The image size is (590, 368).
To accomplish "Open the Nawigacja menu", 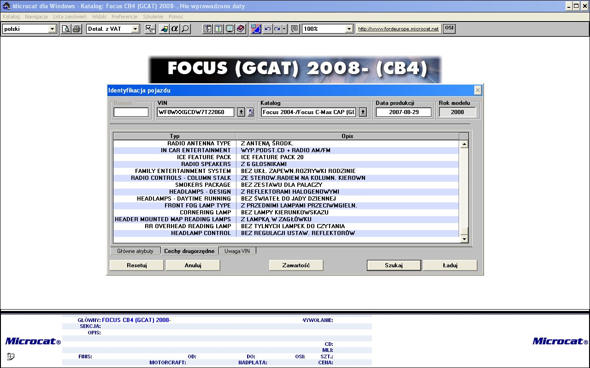I will (36, 17).
